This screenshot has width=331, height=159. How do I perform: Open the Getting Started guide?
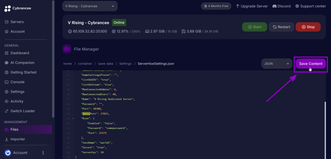[20, 72]
